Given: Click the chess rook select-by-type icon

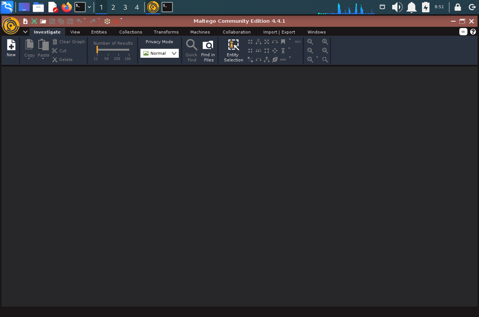Looking at the screenshot, I should (x=283, y=51).
